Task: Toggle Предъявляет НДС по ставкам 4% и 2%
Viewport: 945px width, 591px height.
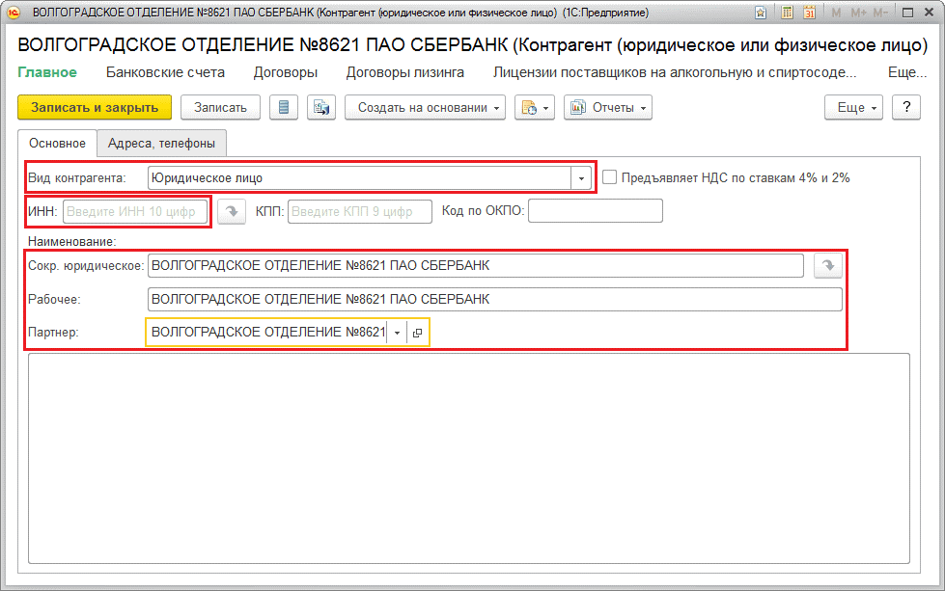Action: 609,177
